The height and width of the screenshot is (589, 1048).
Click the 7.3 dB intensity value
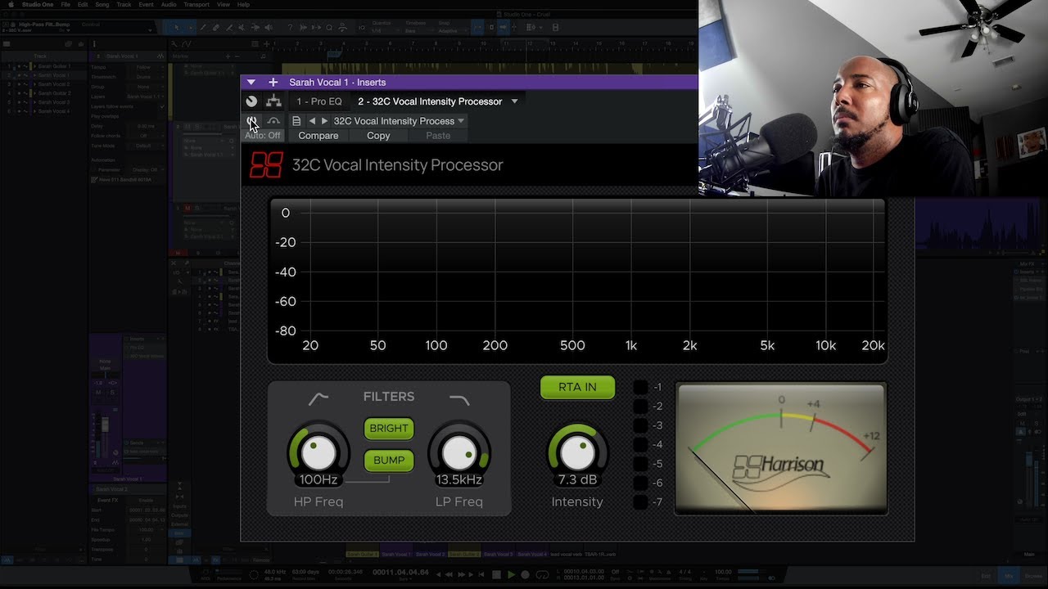[577, 479]
